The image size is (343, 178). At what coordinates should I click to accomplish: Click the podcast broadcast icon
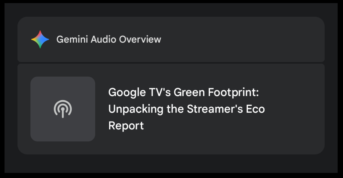pyautogui.click(x=63, y=109)
